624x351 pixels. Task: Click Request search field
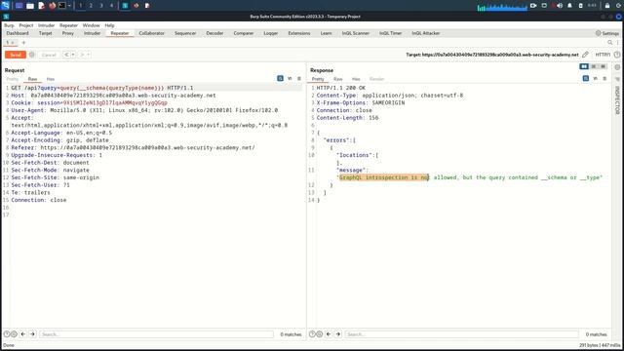pos(156,334)
